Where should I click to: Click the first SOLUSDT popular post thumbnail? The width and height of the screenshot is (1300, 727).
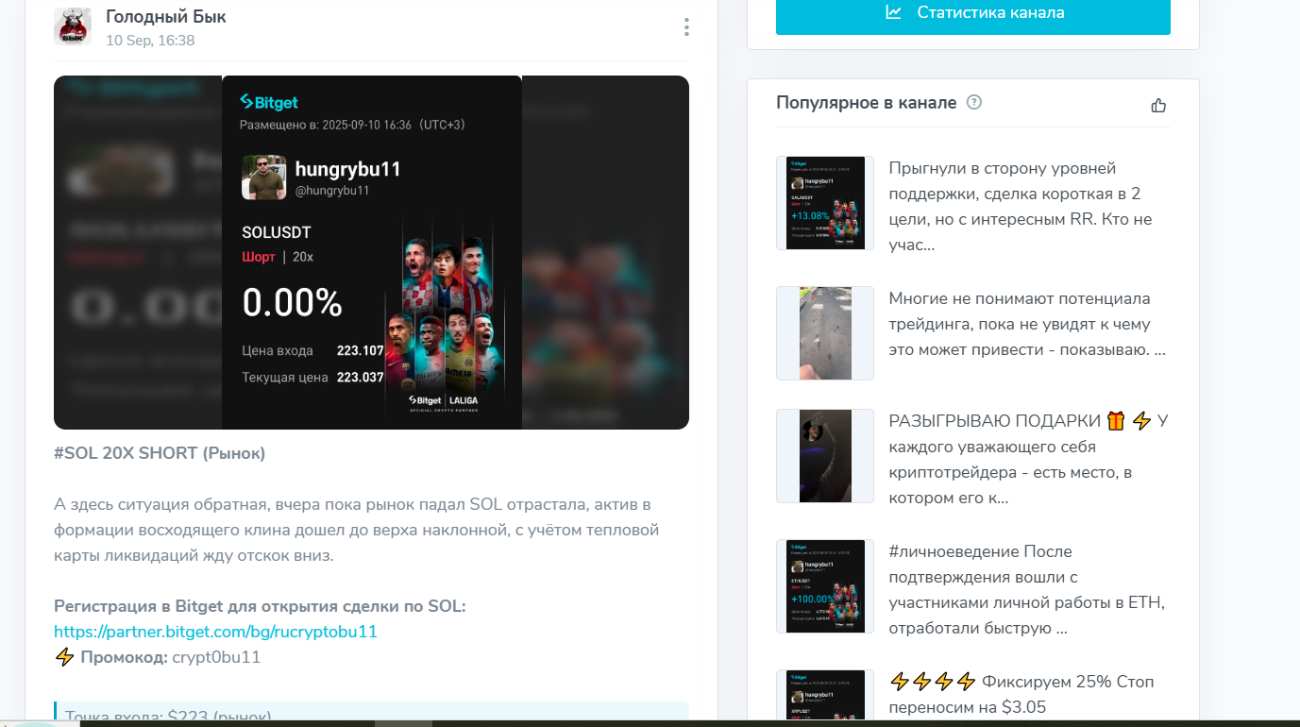tap(824, 202)
